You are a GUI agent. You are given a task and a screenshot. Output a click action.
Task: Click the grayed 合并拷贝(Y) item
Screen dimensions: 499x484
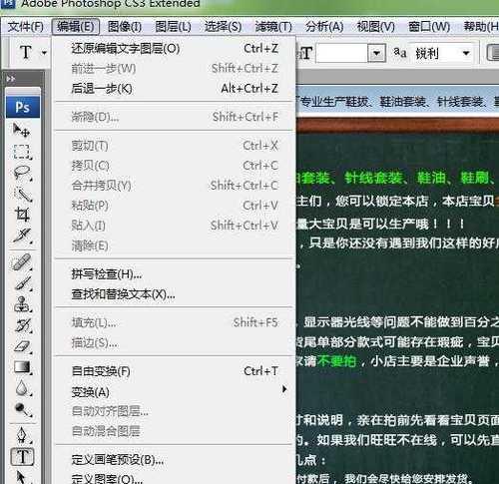(x=175, y=186)
